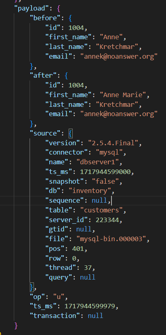This screenshot has height=335, width=166.
Task: Click the "Kretchmar" value in before block
Action: pyautogui.click(x=117, y=47)
